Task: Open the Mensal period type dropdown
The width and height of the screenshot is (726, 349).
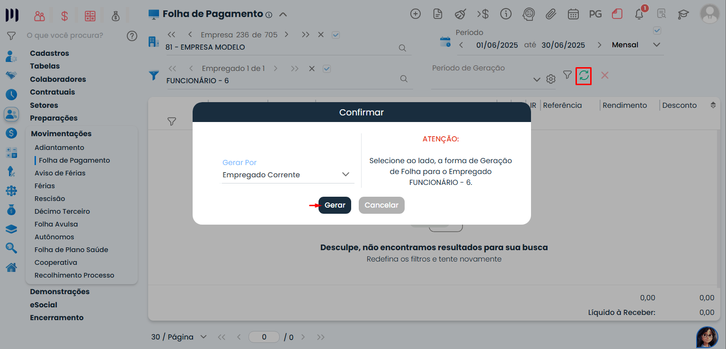Action: pos(636,45)
